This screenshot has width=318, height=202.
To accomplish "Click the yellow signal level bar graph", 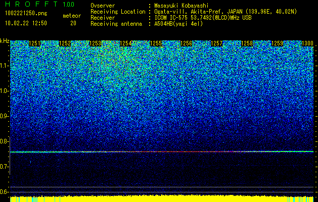I will [x=162, y=198].
